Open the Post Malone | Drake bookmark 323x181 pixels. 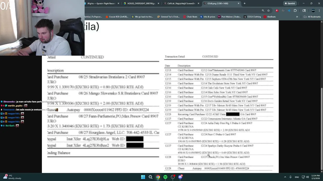[x=229, y=17]
